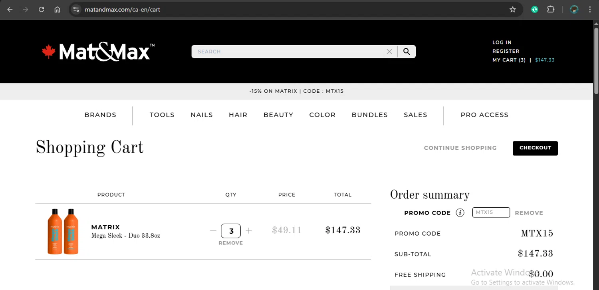Image resolution: width=599 pixels, height=290 pixels.
Task: Click the $49.11 unit price
Action: [x=287, y=230]
